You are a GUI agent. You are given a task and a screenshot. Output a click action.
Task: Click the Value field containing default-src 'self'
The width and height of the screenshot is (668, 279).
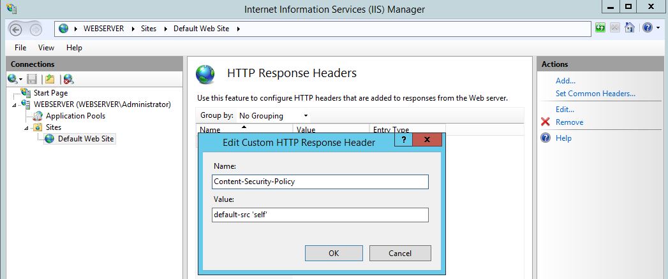[320, 215]
